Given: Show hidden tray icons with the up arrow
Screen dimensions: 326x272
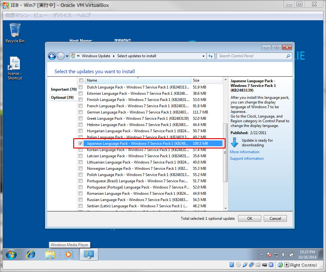Looking at the screenshot, I should [261, 254].
